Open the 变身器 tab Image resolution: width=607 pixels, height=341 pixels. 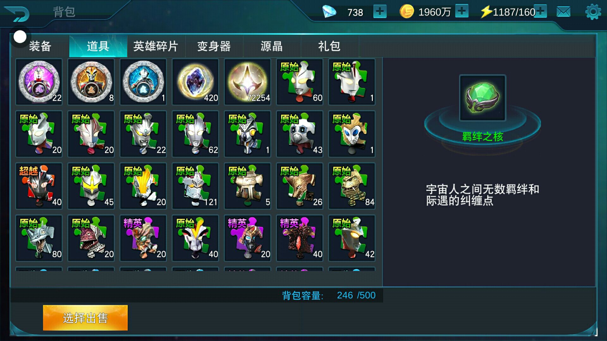coord(214,46)
